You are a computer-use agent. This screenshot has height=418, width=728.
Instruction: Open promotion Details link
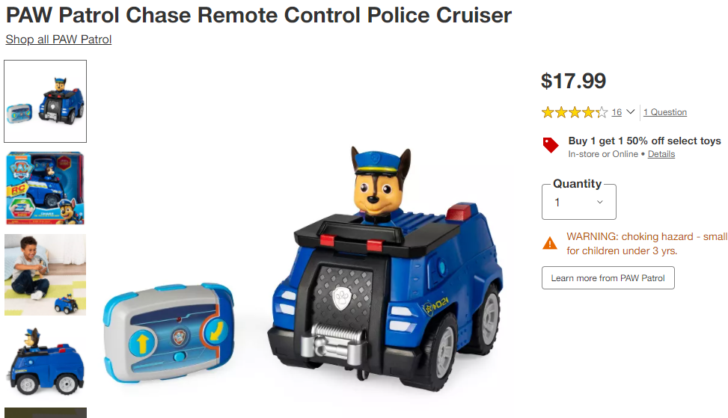click(x=661, y=154)
